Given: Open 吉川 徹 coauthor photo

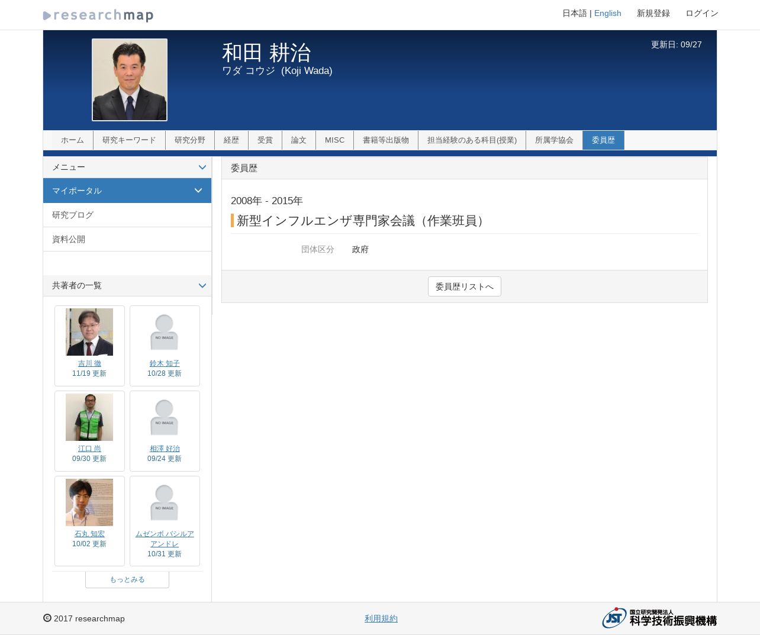Looking at the screenshot, I should (x=89, y=332).
